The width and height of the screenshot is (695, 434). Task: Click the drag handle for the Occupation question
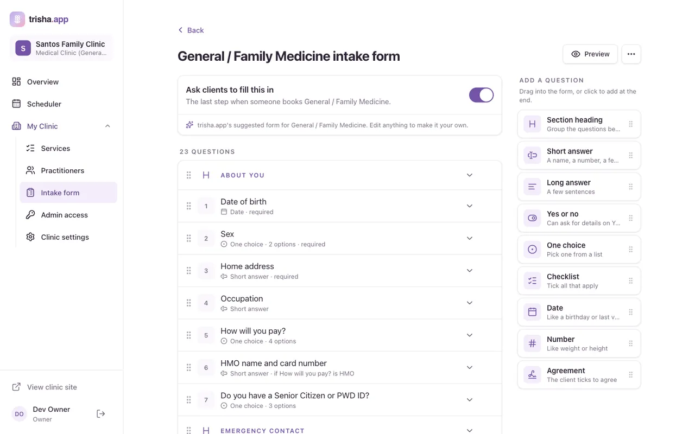coord(189,303)
